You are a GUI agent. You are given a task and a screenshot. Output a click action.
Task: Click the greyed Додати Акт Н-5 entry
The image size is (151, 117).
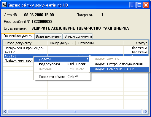click(119, 59)
